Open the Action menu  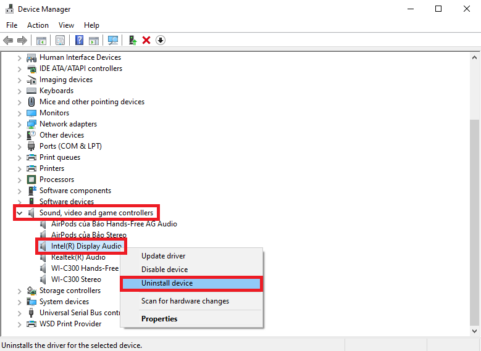pos(38,25)
